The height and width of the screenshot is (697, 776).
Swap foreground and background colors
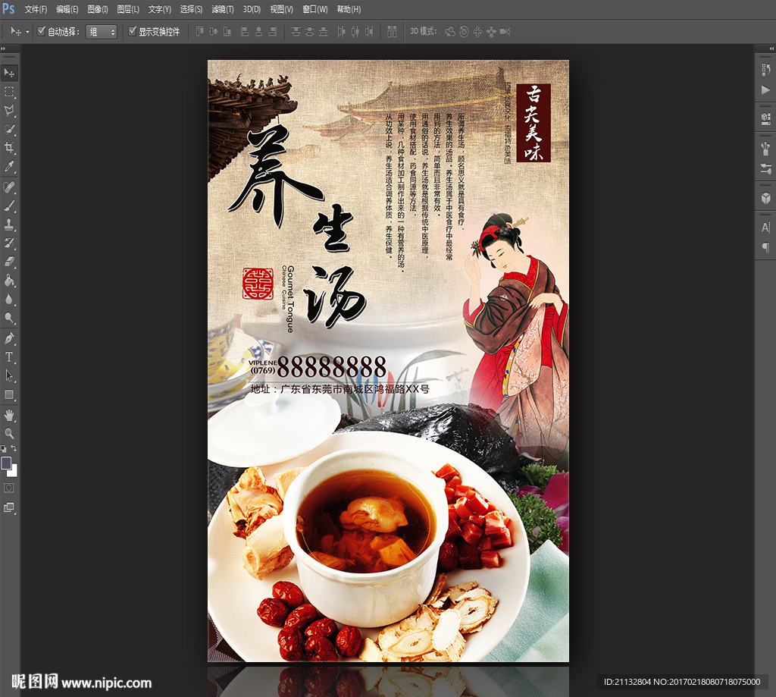[14, 448]
